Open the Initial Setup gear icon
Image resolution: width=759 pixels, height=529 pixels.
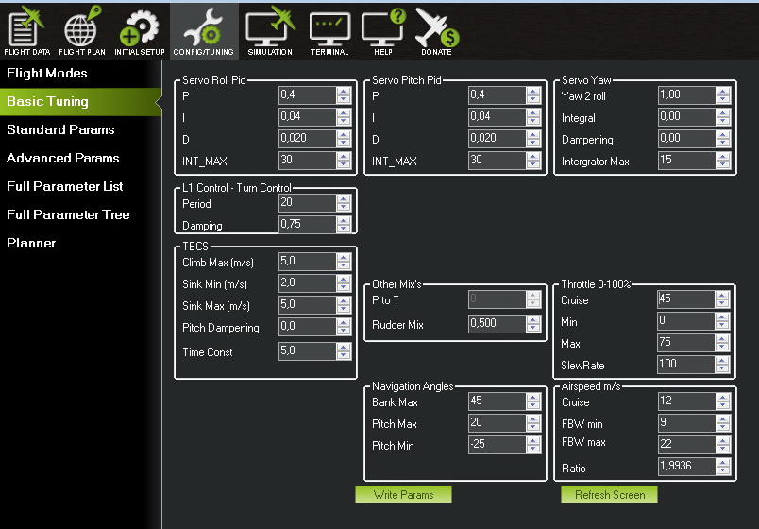[x=140, y=28]
